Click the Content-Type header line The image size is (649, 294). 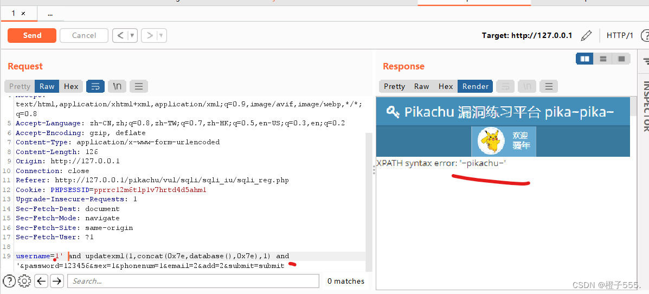point(118,142)
